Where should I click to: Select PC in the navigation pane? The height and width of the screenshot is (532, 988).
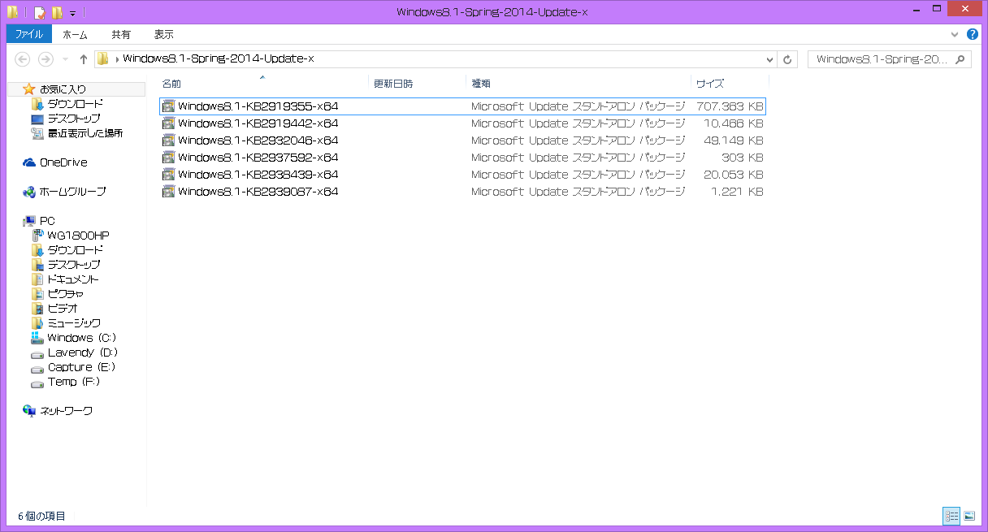pyautogui.click(x=47, y=221)
